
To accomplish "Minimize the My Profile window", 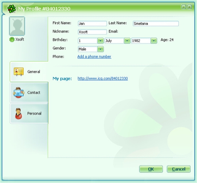I will [184, 7].
